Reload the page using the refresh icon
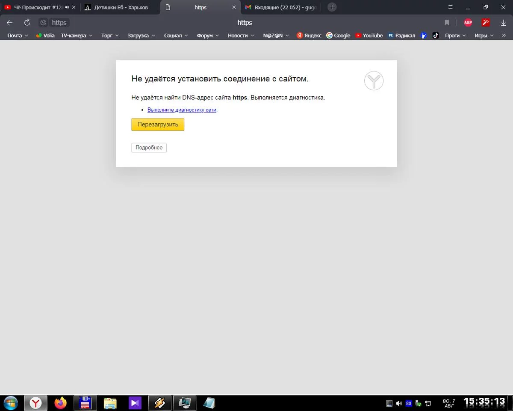This screenshot has height=411, width=513. pyautogui.click(x=27, y=23)
